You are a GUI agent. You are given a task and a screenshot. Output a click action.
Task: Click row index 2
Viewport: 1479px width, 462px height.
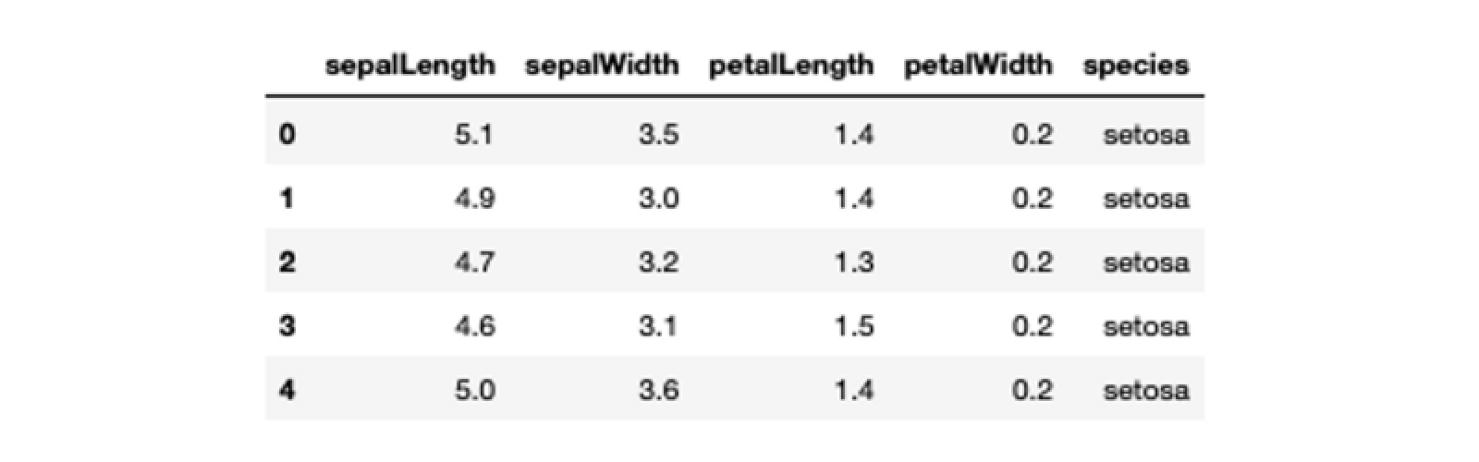pyautogui.click(x=287, y=262)
